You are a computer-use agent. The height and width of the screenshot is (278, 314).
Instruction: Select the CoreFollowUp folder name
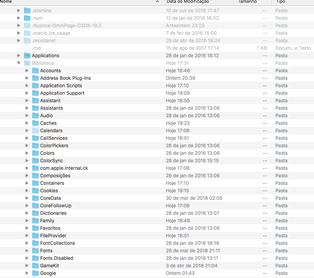pos(56,206)
